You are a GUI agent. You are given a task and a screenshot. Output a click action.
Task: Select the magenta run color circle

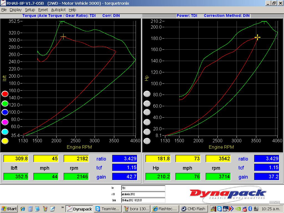[5, 122]
